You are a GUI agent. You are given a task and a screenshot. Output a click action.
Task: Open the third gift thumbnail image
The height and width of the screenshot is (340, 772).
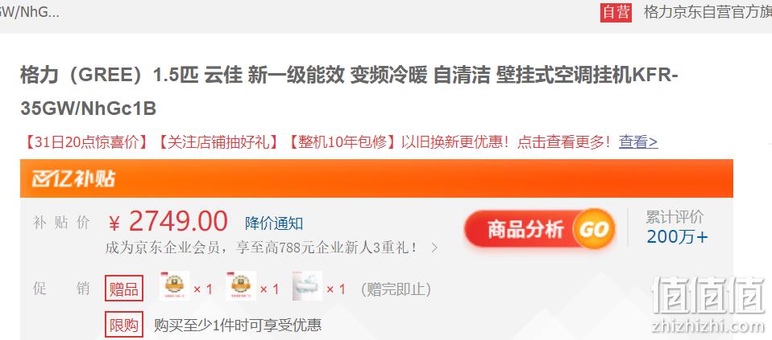(307, 286)
